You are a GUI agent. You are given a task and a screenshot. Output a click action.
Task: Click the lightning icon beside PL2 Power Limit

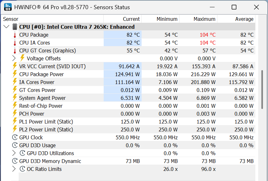pos(15,130)
